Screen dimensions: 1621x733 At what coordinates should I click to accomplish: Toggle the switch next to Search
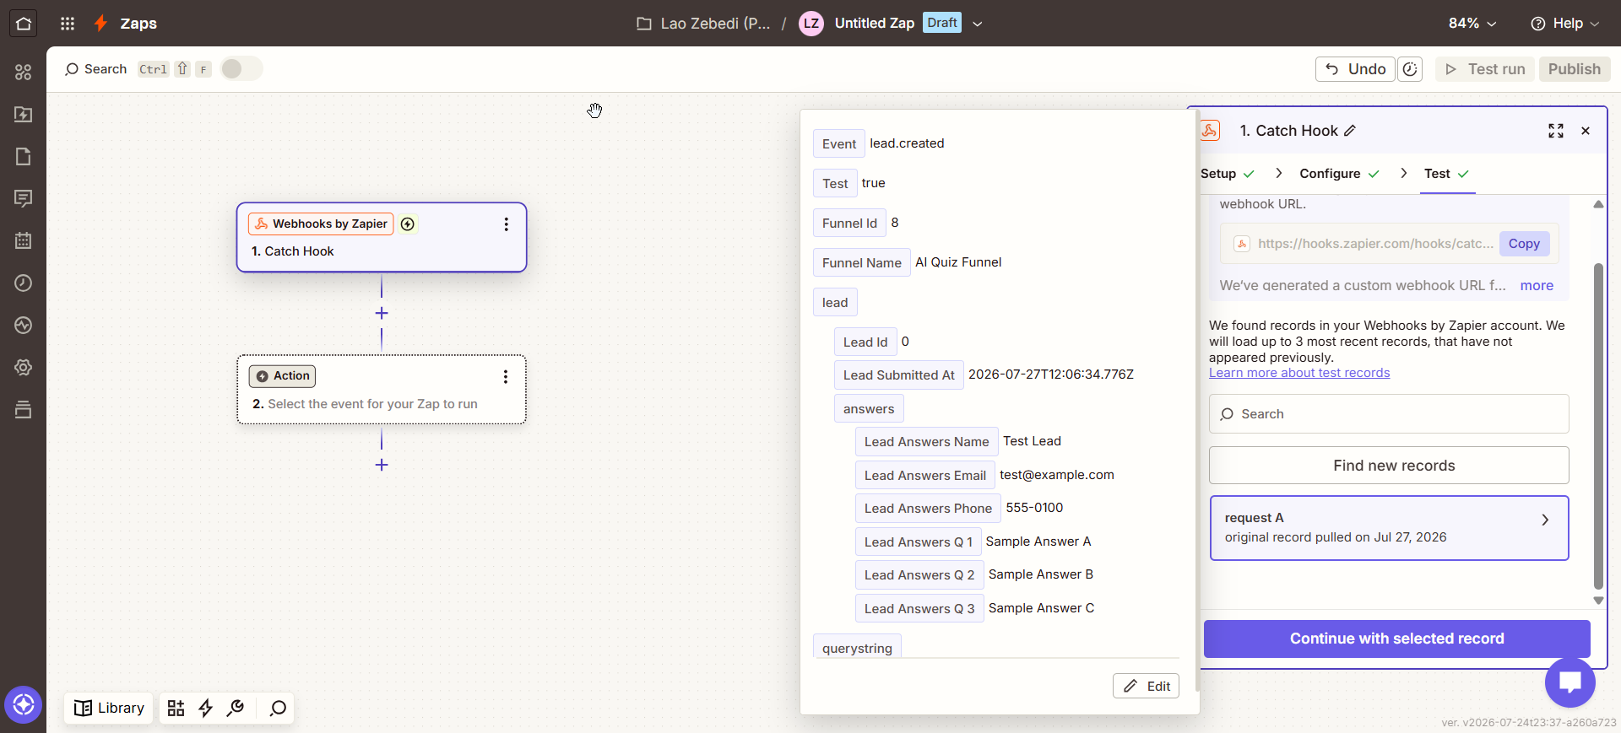pos(241,69)
